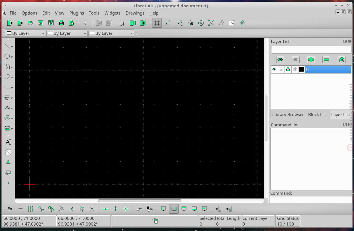Screen dimensions: 354x231
Task: Close the Command line panel
Action: [350, 125]
